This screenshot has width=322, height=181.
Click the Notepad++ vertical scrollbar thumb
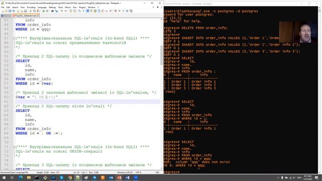162,55
